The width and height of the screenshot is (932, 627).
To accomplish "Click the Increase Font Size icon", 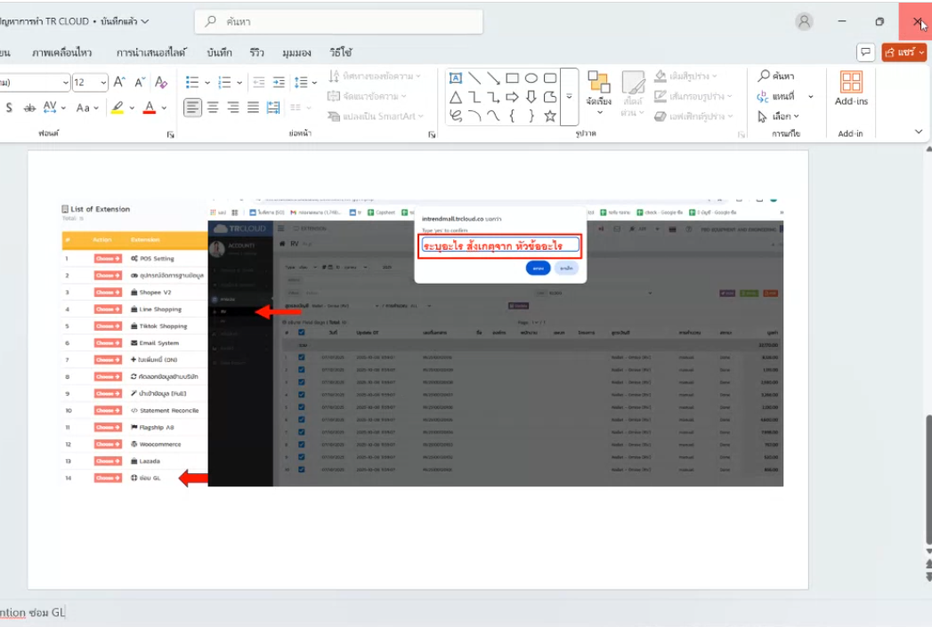I will pyautogui.click(x=119, y=82).
